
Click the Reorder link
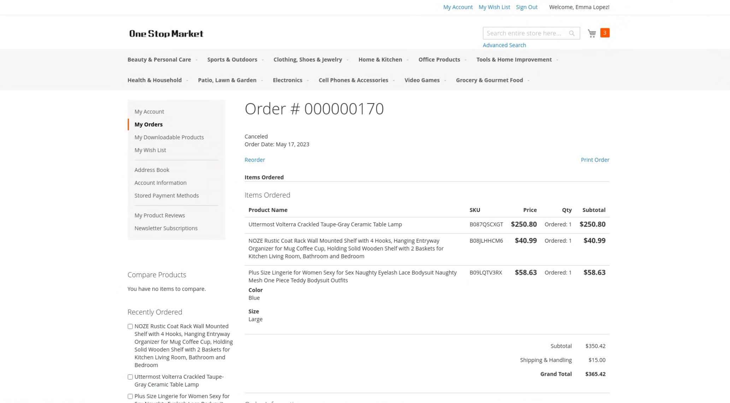click(254, 160)
